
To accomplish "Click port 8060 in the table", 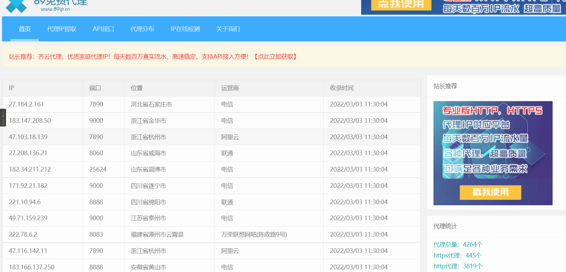I will coord(96,153).
